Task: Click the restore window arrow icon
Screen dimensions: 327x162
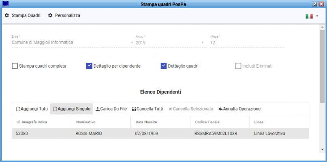Action: [x=314, y=4]
